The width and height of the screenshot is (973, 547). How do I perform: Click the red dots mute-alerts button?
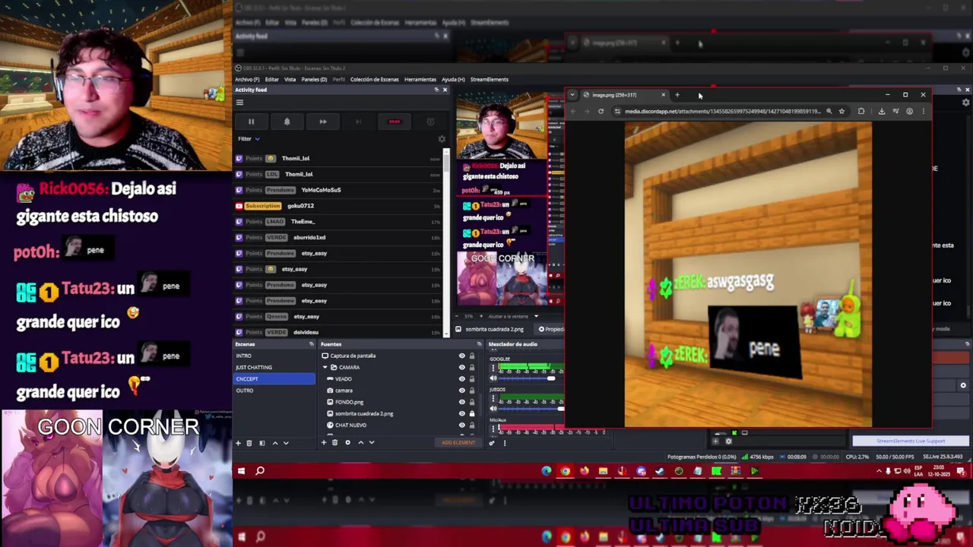[395, 122]
